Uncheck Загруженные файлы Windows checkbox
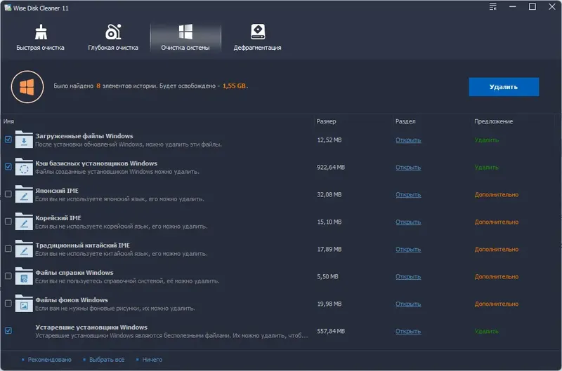This screenshot has width=562, height=371. tap(8, 140)
